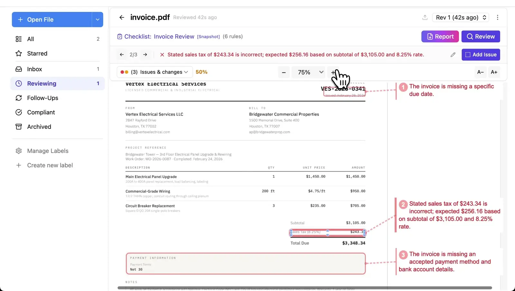Edit the sales tax issue using the pencil icon

coord(453,55)
